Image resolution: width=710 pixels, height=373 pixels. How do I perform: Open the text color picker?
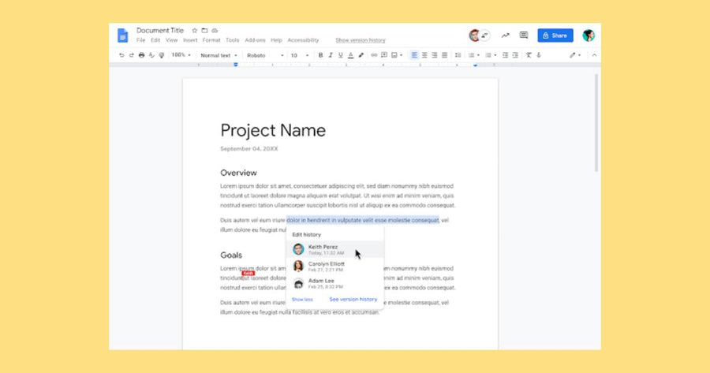tap(350, 55)
